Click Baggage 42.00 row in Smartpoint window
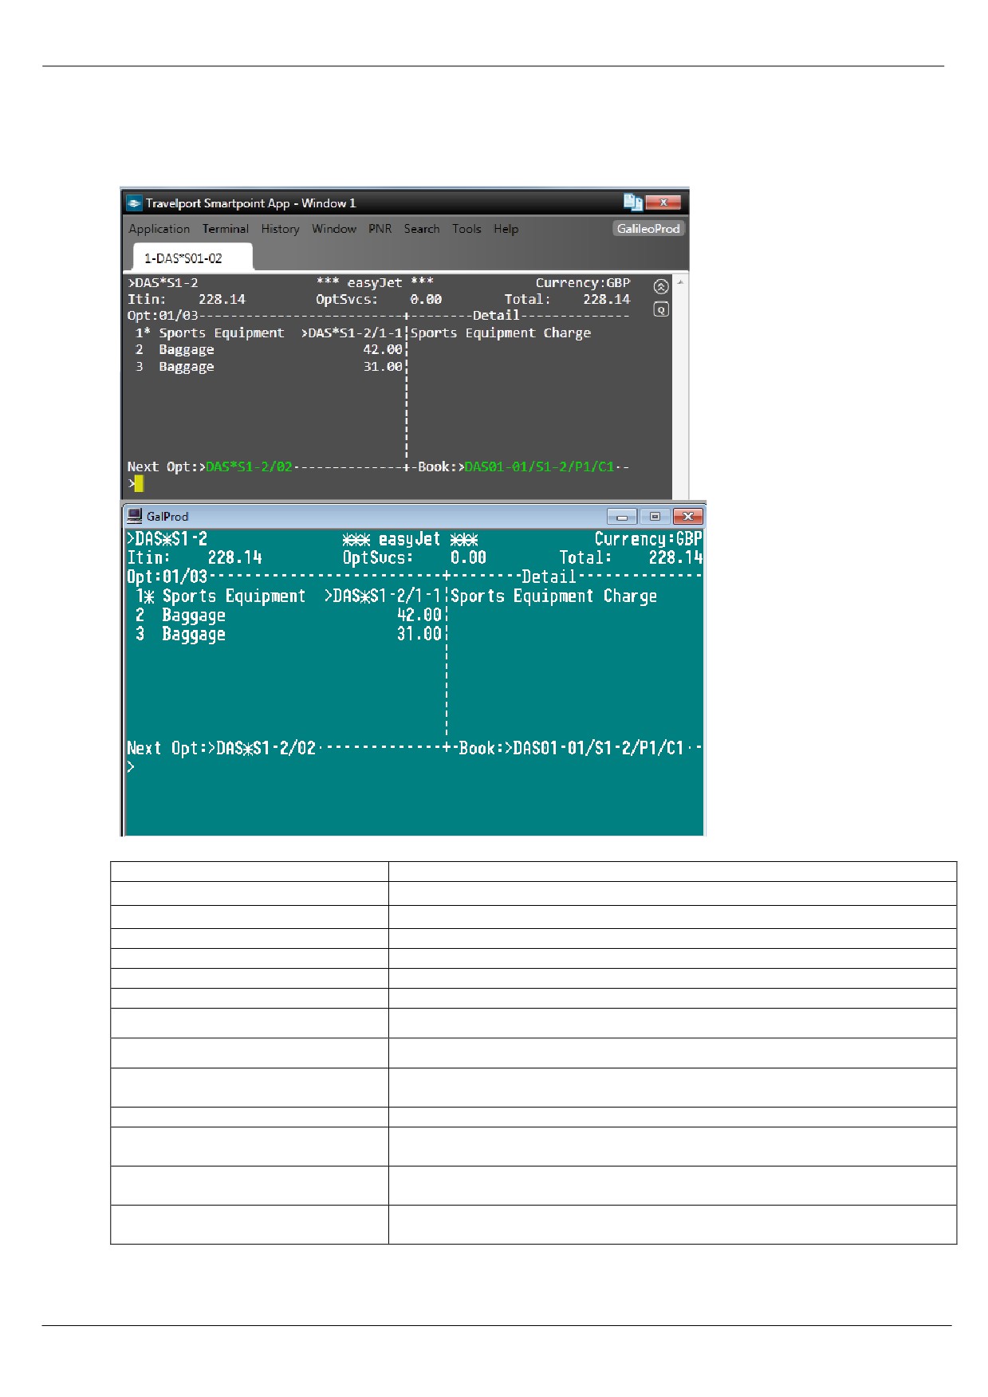 tap(269, 350)
